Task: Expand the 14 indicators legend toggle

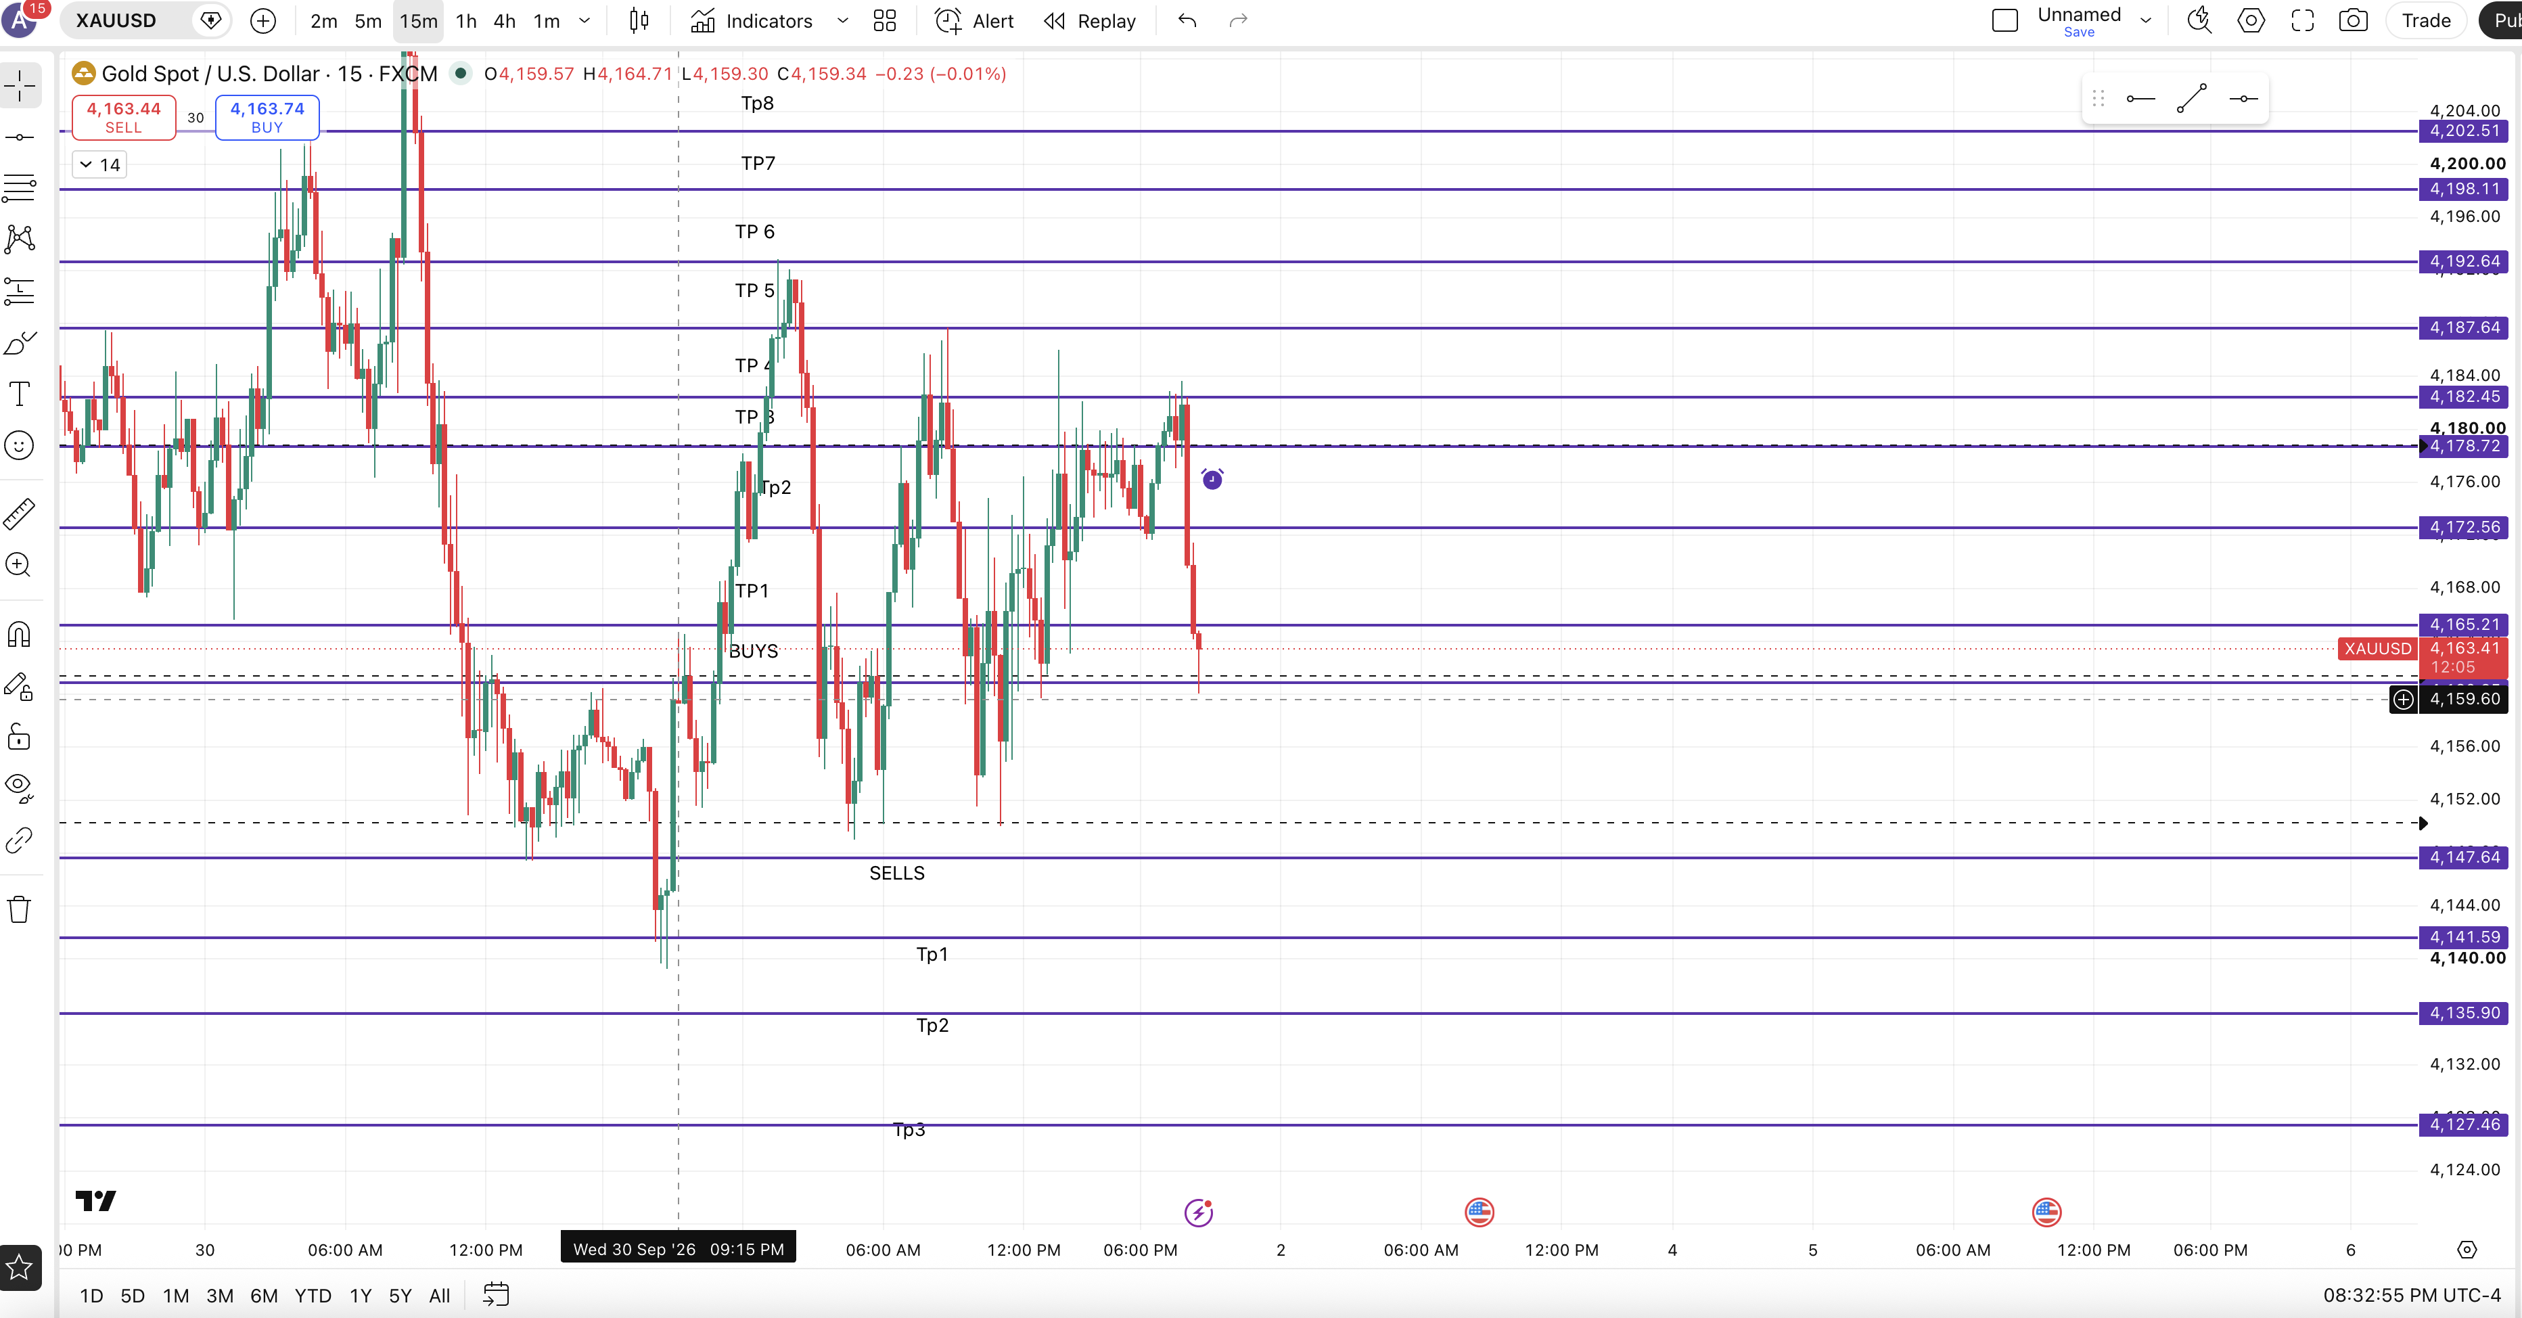Action: (x=99, y=164)
